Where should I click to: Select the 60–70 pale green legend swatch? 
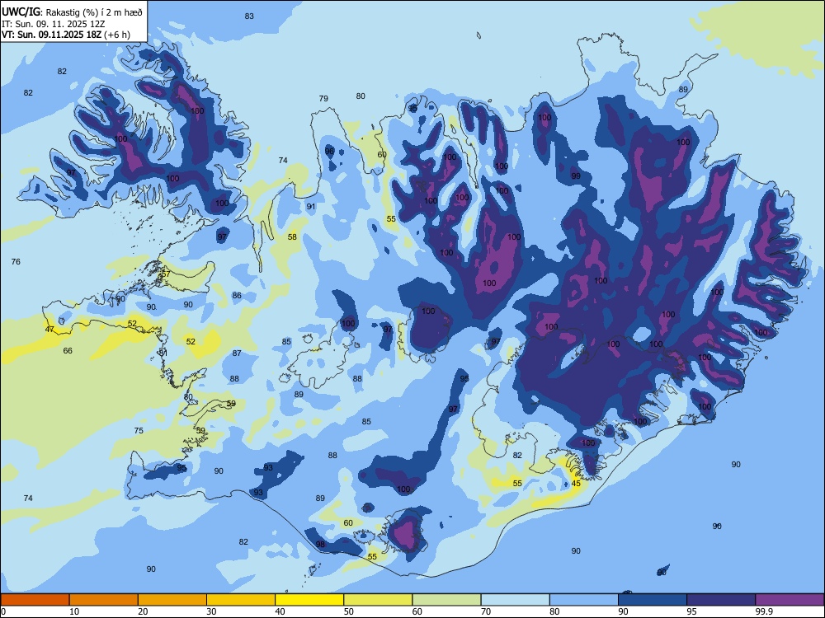coord(446,600)
